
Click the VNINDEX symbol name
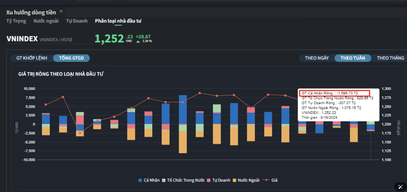22,39
